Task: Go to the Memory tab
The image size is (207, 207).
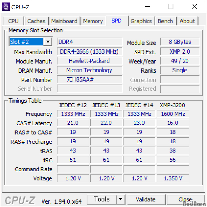Action: 93,21
